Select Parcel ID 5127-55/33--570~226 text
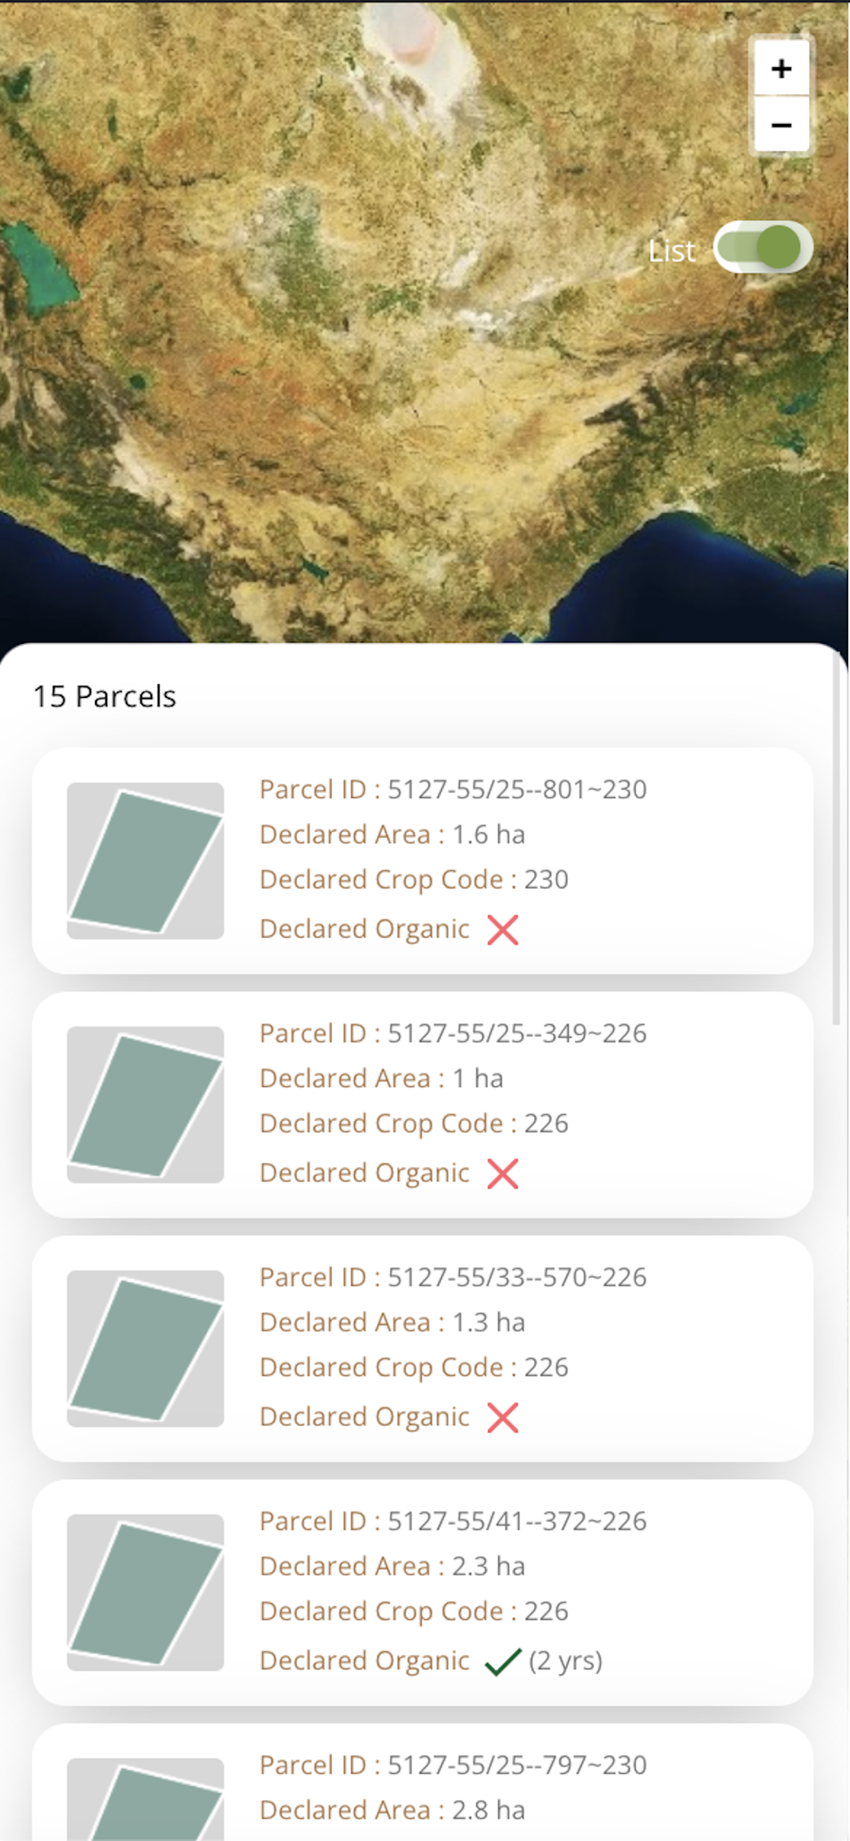This screenshot has width=850, height=1841. click(454, 1277)
